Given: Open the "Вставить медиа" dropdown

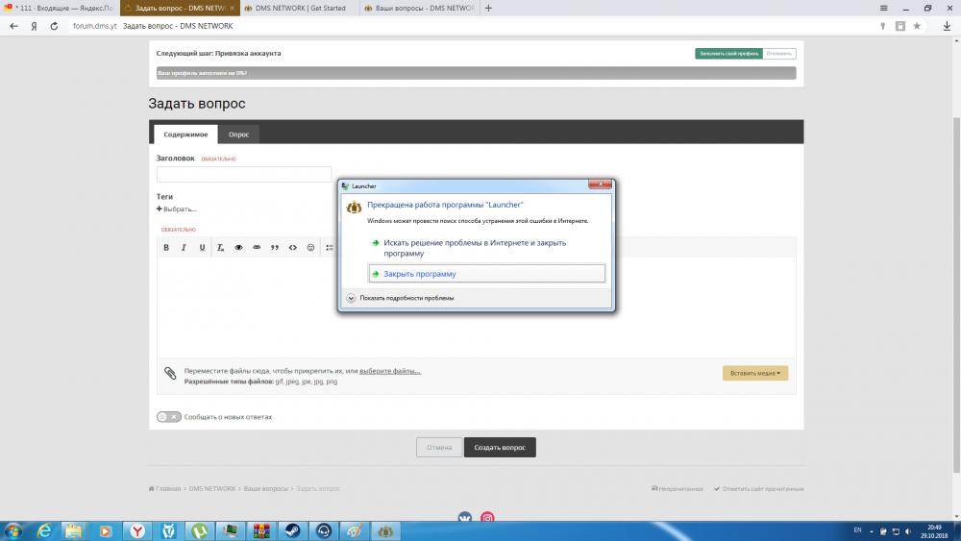Looking at the screenshot, I should (754, 373).
